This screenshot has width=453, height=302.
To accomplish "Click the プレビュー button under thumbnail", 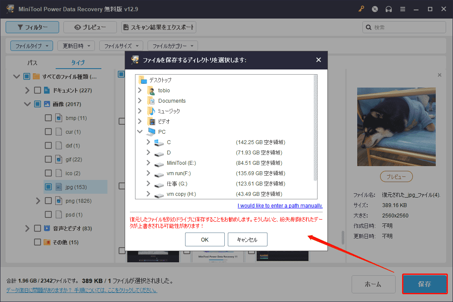I will (x=396, y=176).
